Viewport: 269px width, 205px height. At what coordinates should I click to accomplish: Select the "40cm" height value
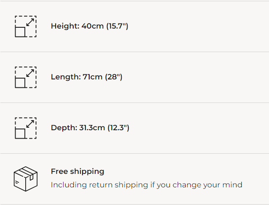93,26
